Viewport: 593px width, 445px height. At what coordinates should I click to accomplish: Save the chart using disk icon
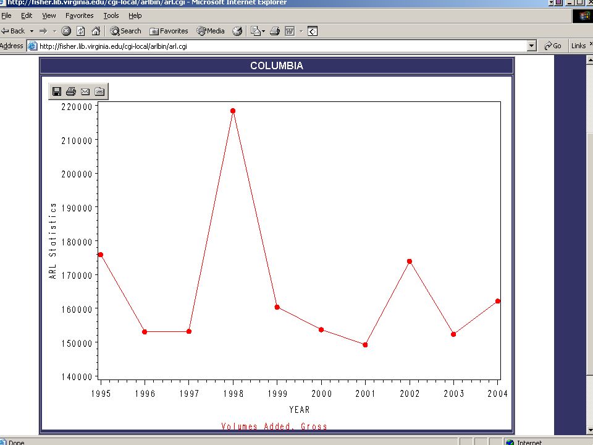tap(57, 91)
